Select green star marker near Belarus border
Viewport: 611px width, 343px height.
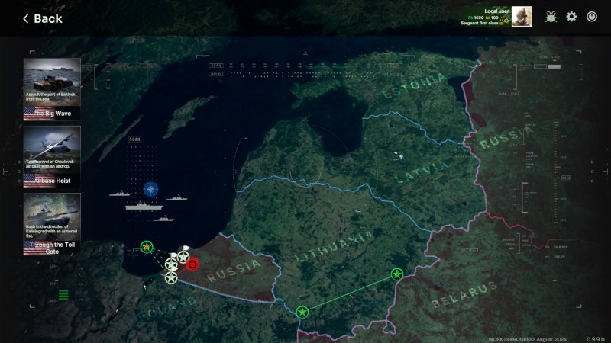(x=396, y=274)
